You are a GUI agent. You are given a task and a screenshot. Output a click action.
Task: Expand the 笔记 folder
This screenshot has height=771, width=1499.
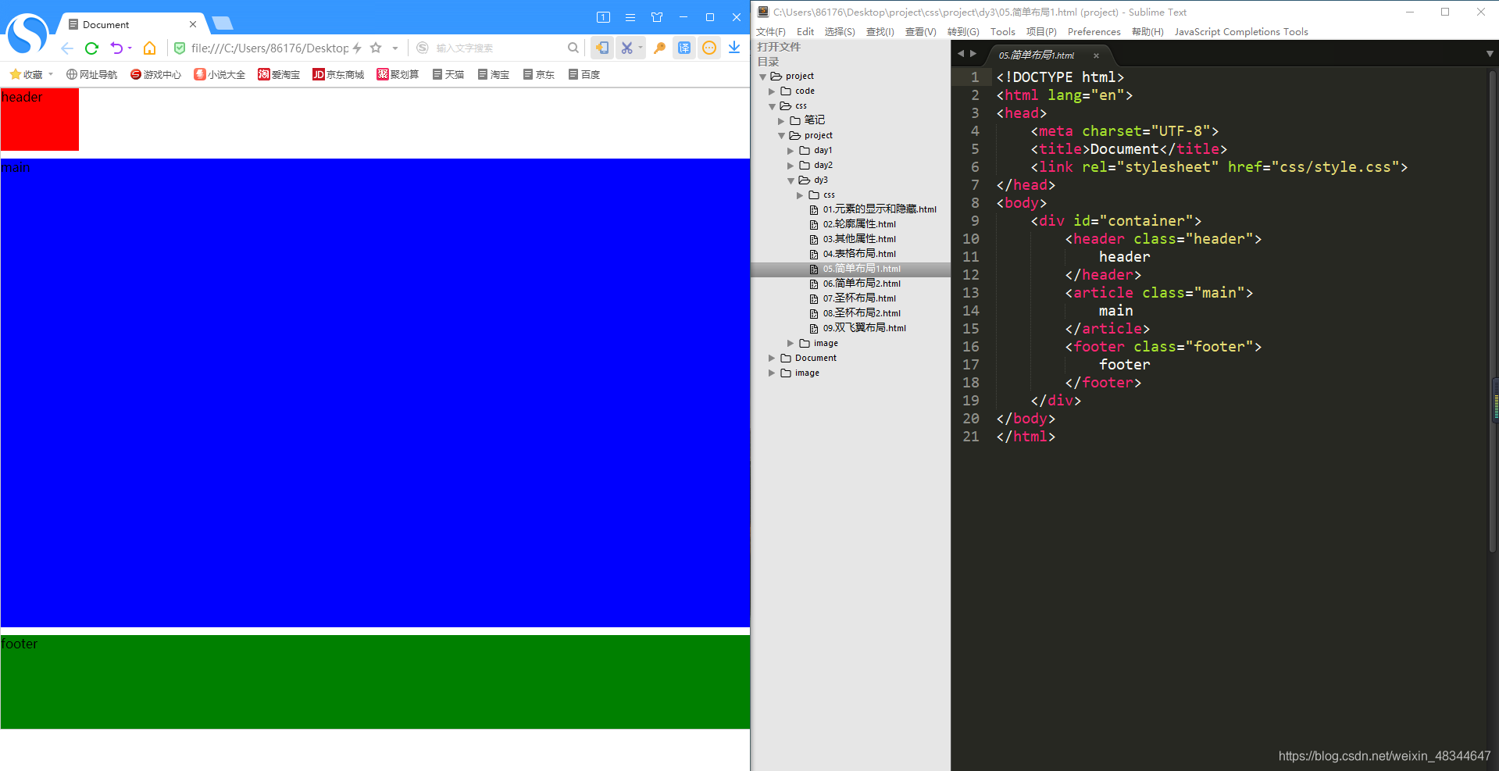point(781,121)
